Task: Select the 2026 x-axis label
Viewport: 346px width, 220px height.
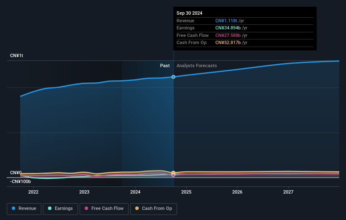Action: coord(237,192)
